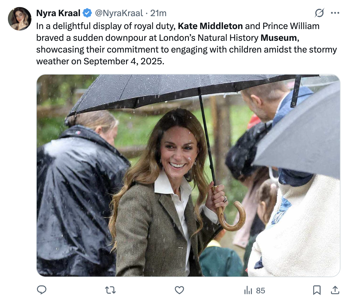Open the Grok explain icon
The width and height of the screenshot is (349, 303).
pyautogui.click(x=319, y=13)
